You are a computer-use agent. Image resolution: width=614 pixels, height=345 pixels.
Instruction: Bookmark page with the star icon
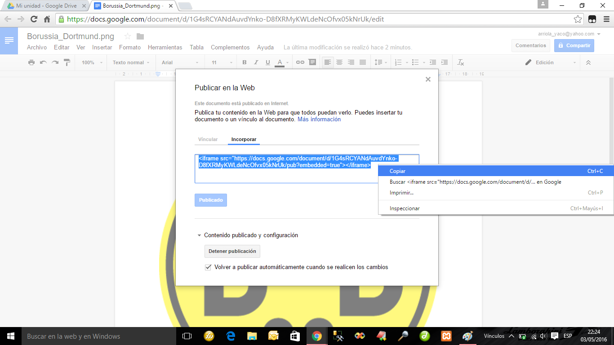[x=578, y=19]
